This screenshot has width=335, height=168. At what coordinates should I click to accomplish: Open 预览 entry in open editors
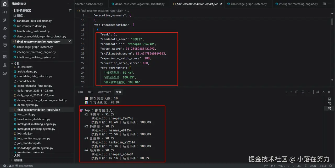[x=20, y=15]
